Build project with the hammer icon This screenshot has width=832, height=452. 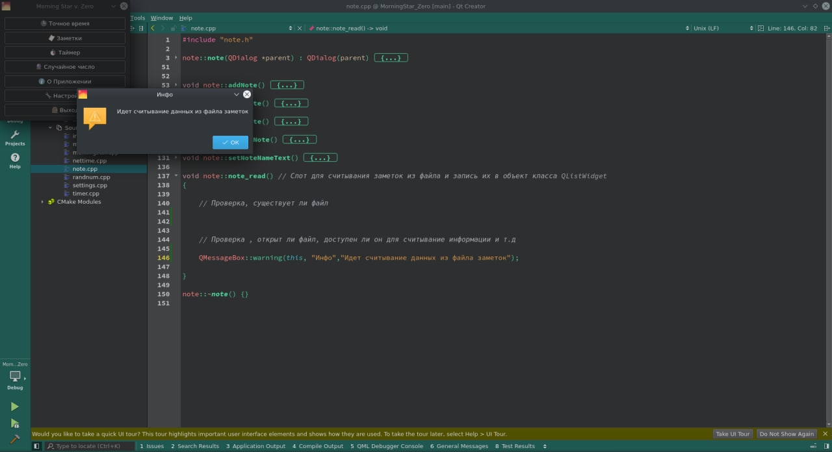tap(14, 439)
